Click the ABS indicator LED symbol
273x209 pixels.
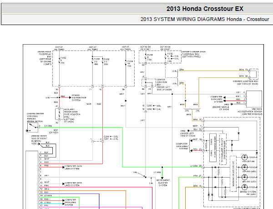(x=244, y=177)
